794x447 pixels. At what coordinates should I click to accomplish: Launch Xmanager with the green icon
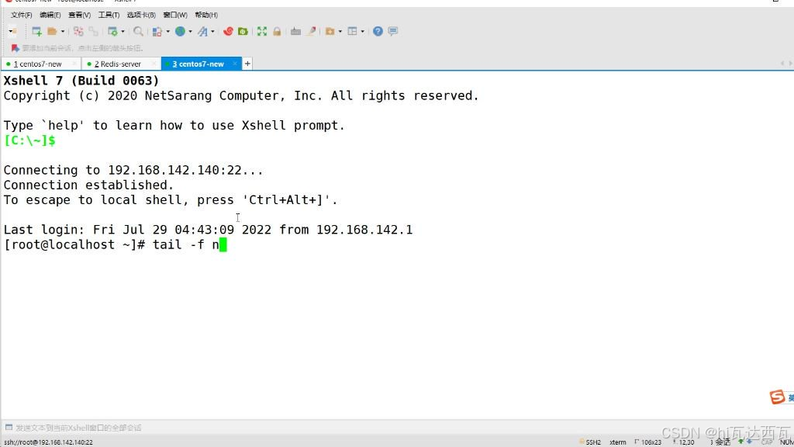pos(243,31)
